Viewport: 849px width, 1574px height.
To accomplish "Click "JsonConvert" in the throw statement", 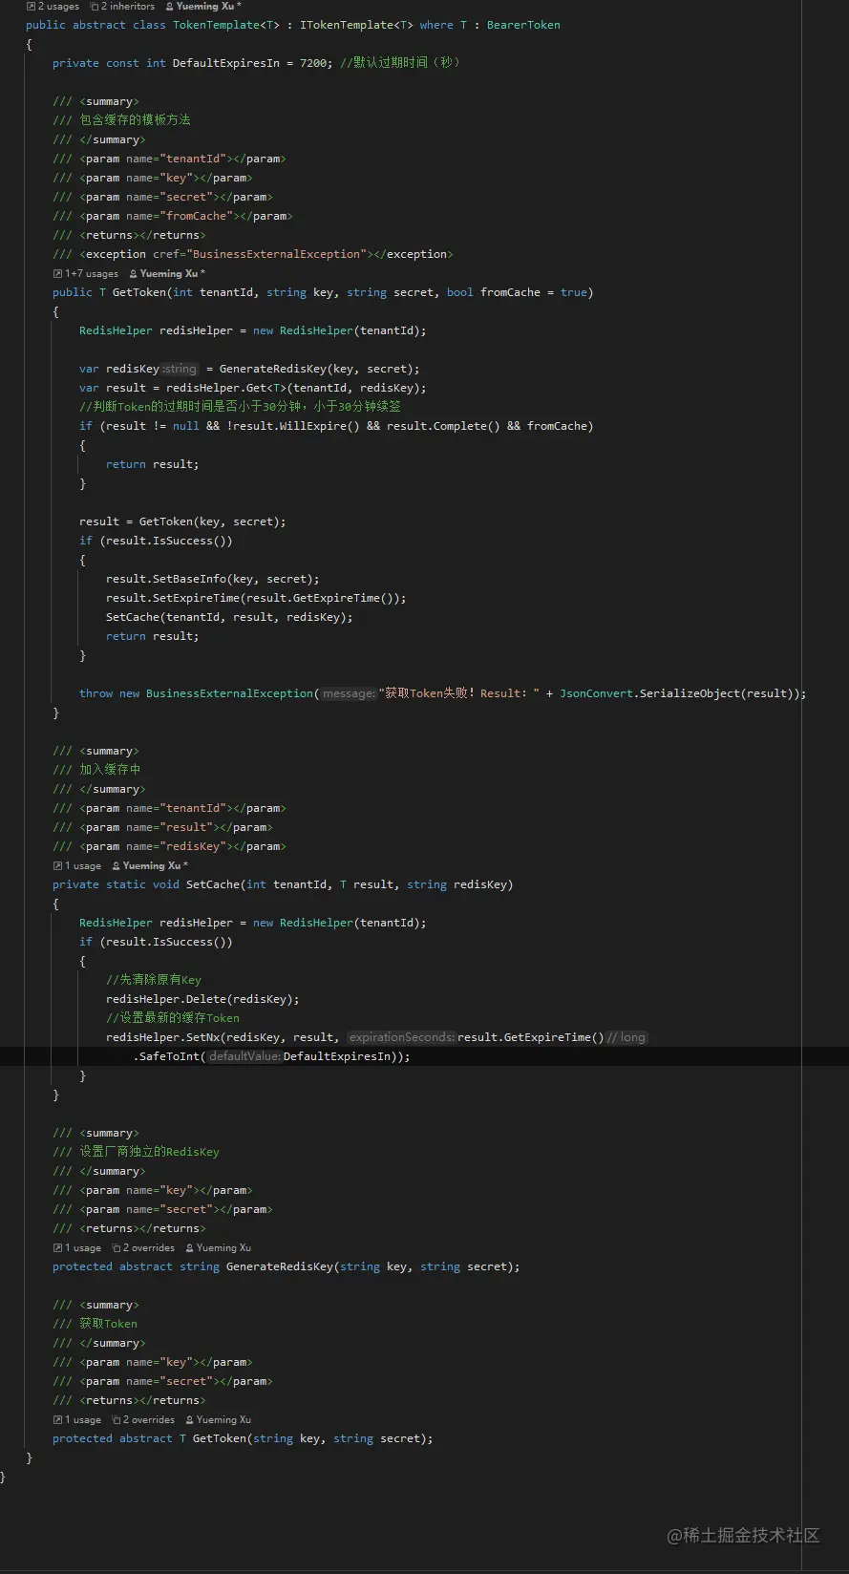I will [x=596, y=693].
